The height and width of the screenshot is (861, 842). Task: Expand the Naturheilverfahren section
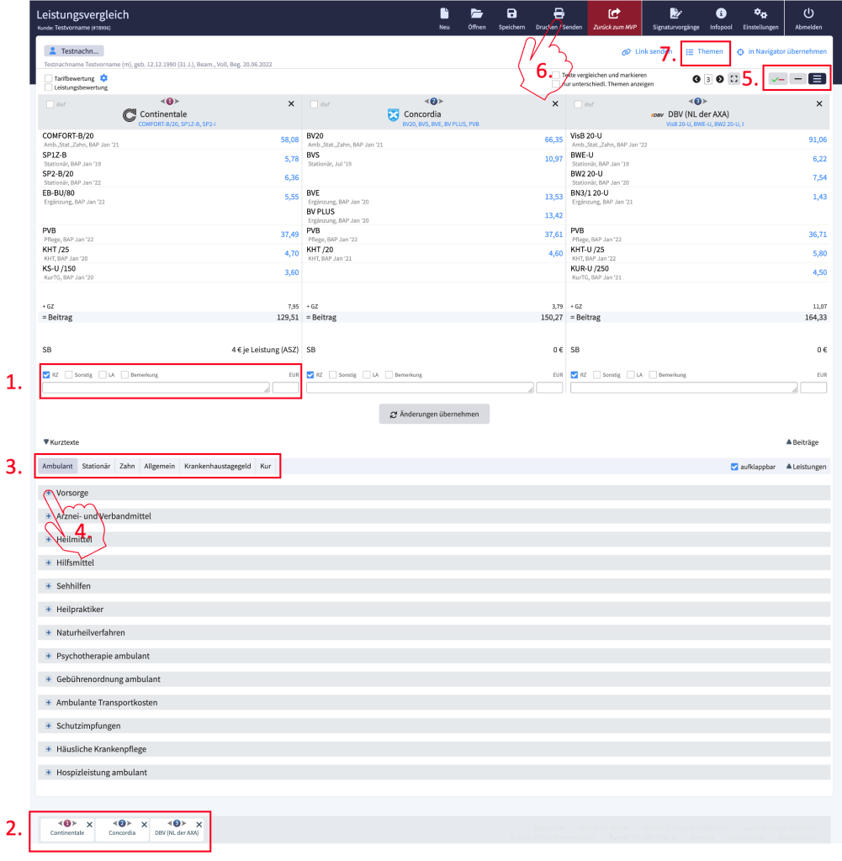(x=48, y=632)
